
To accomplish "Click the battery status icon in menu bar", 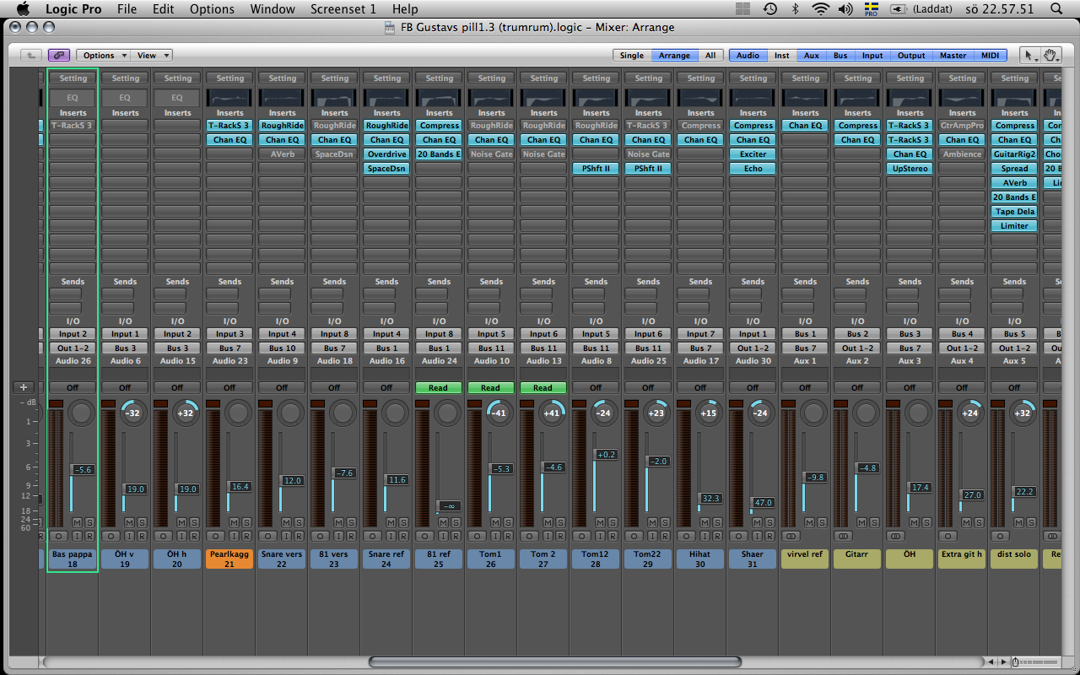I will 899,9.
